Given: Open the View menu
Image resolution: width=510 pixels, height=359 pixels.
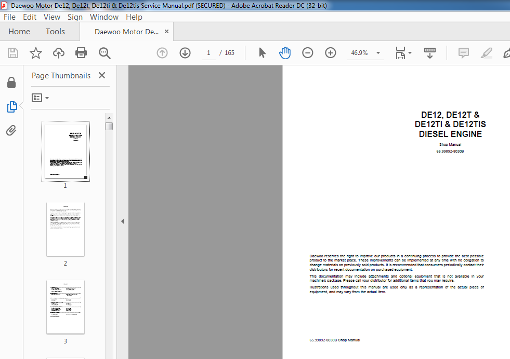Looking at the screenshot, I should pyautogui.click(x=51, y=17).
